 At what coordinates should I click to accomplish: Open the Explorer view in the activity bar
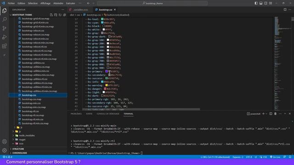[4, 11]
